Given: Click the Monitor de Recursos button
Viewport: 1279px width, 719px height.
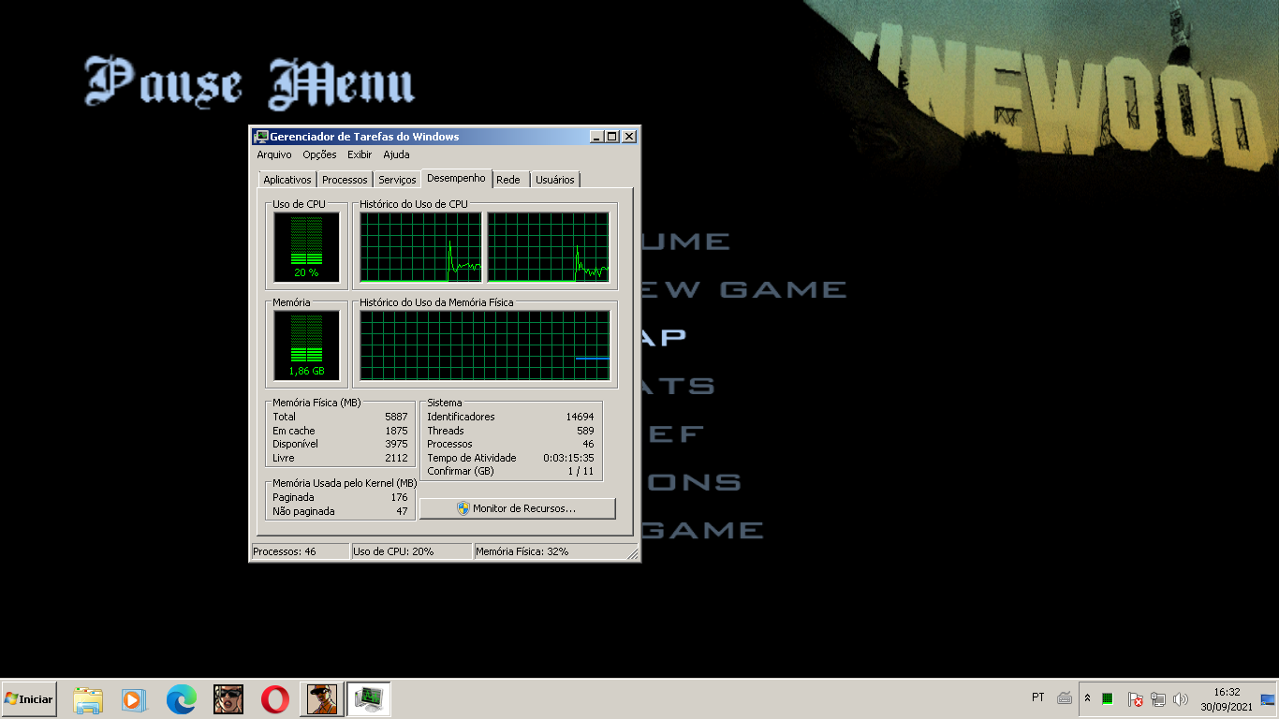Looking at the screenshot, I should tap(518, 508).
